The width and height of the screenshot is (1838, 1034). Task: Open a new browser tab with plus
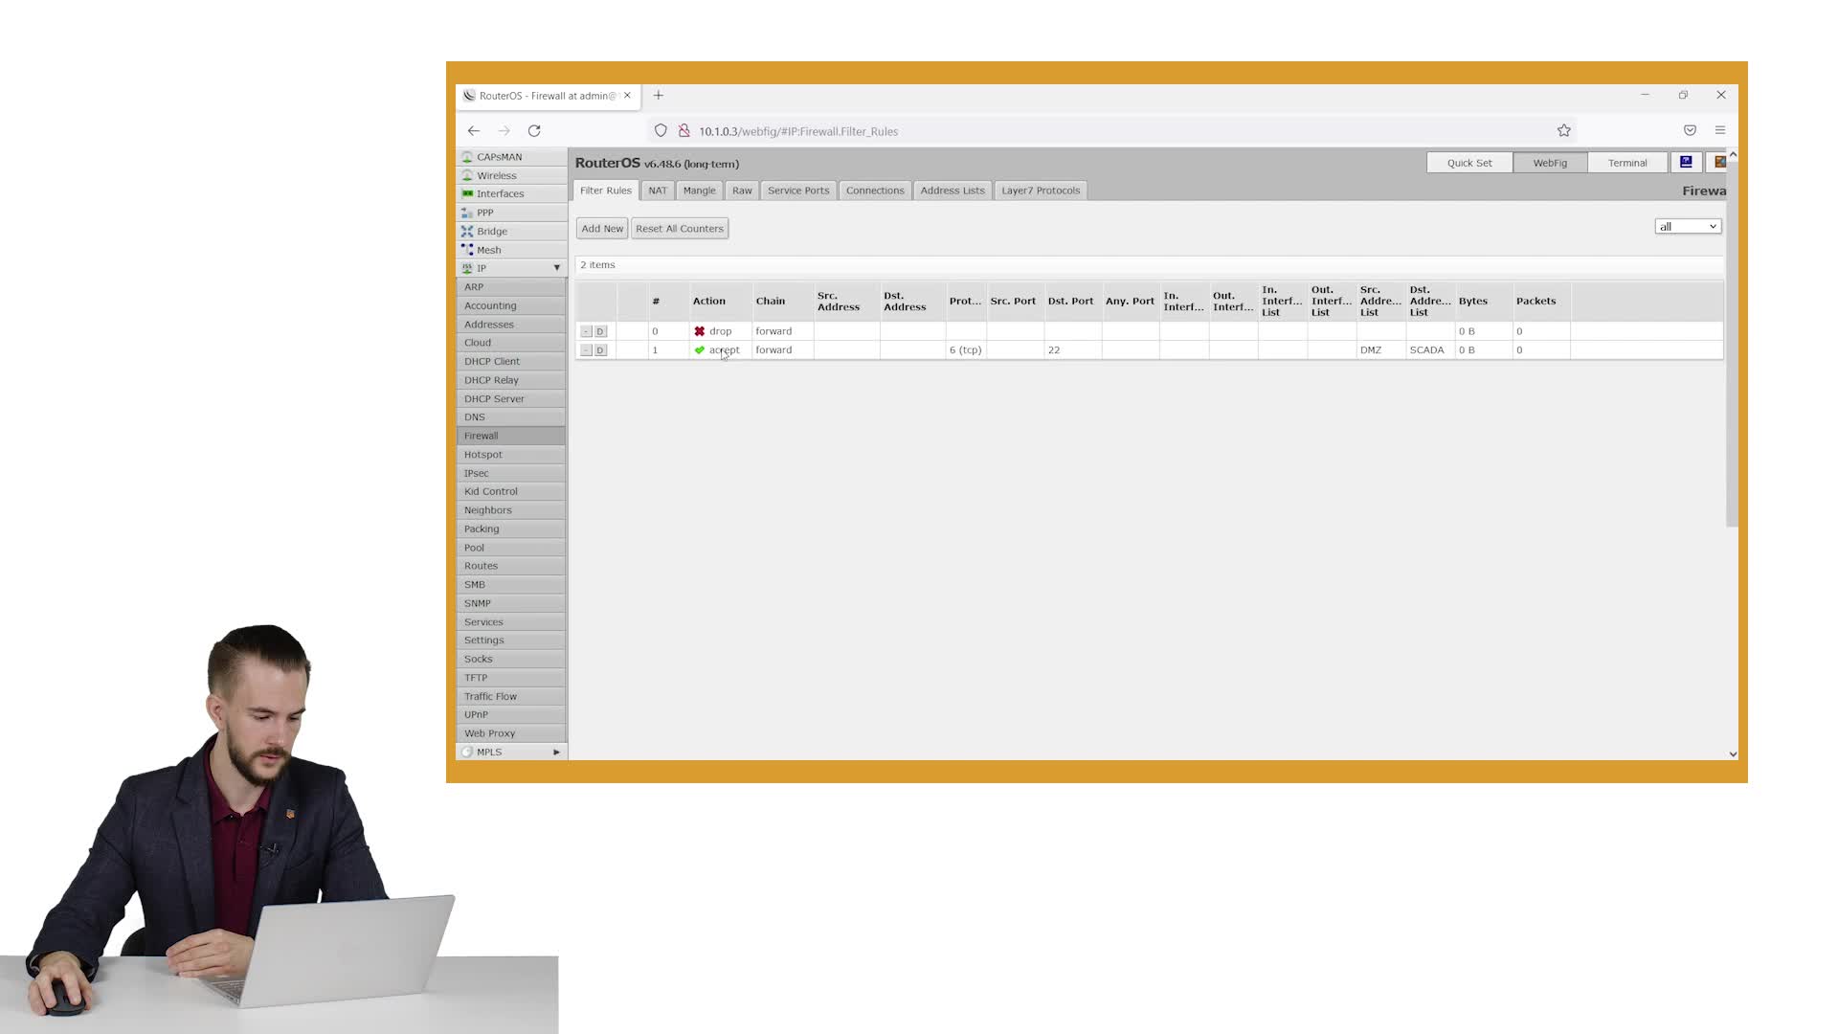click(659, 96)
